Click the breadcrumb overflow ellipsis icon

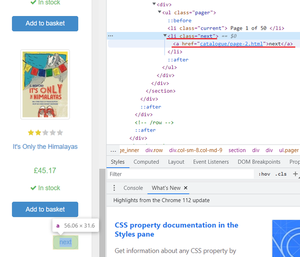(113, 150)
